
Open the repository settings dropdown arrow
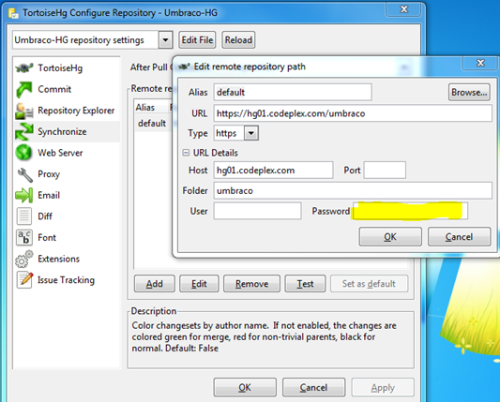coord(165,40)
